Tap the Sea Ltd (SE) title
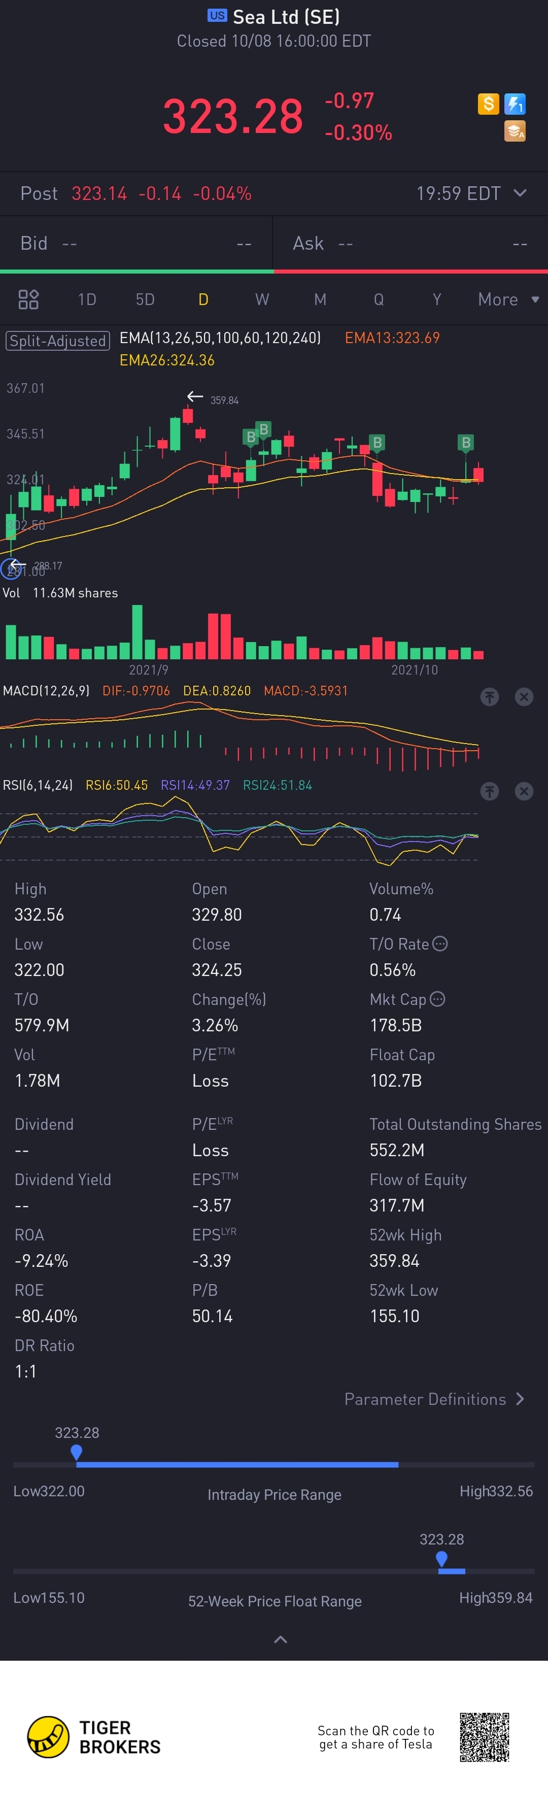 (x=287, y=16)
